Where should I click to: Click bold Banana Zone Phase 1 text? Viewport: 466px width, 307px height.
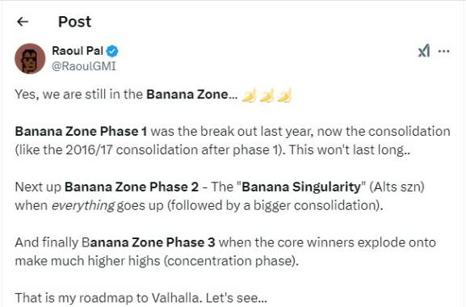81,132
